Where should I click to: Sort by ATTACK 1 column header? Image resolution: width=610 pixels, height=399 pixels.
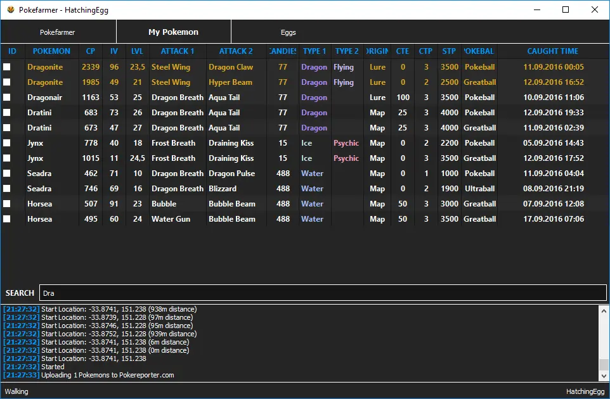coord(178,51)
